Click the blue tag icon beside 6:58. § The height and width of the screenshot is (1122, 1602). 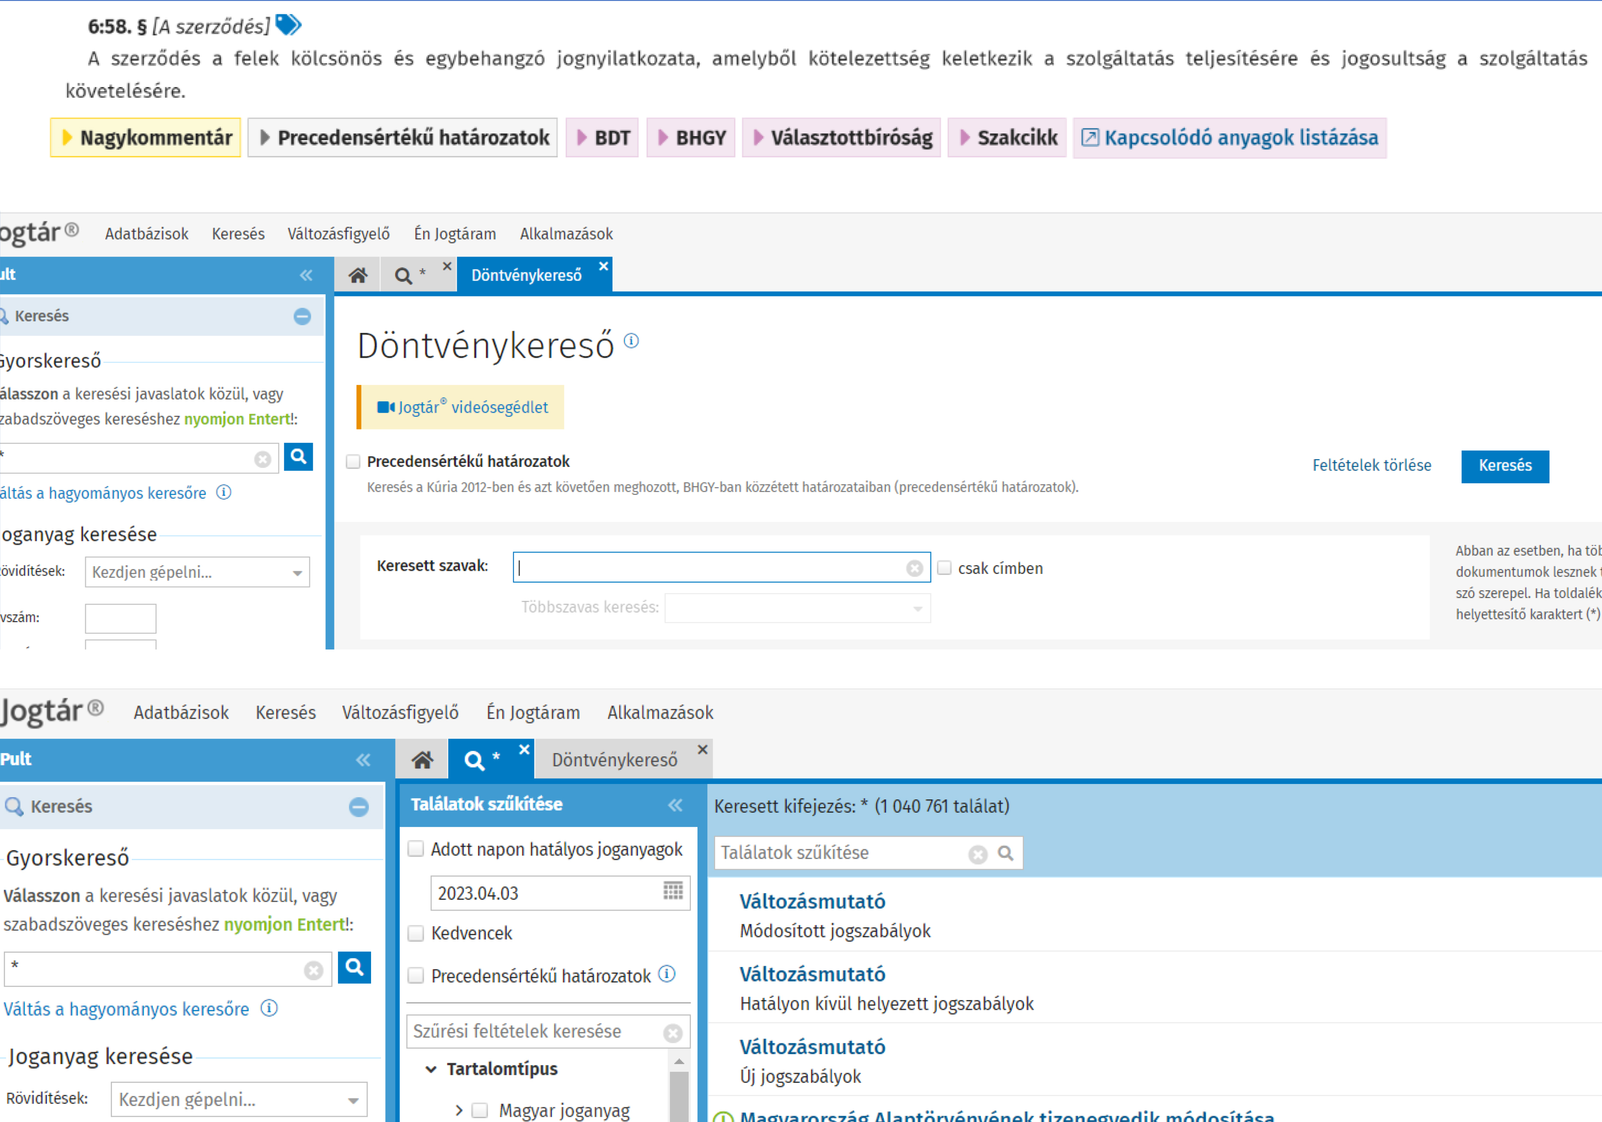287,25
